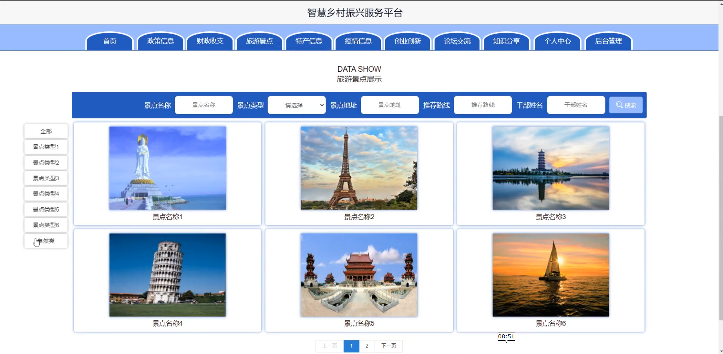Filter by 景点类型3

point(46,178)
